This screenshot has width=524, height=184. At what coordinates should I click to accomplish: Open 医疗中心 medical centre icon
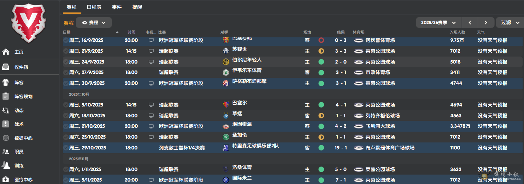(x=6, y=179)
